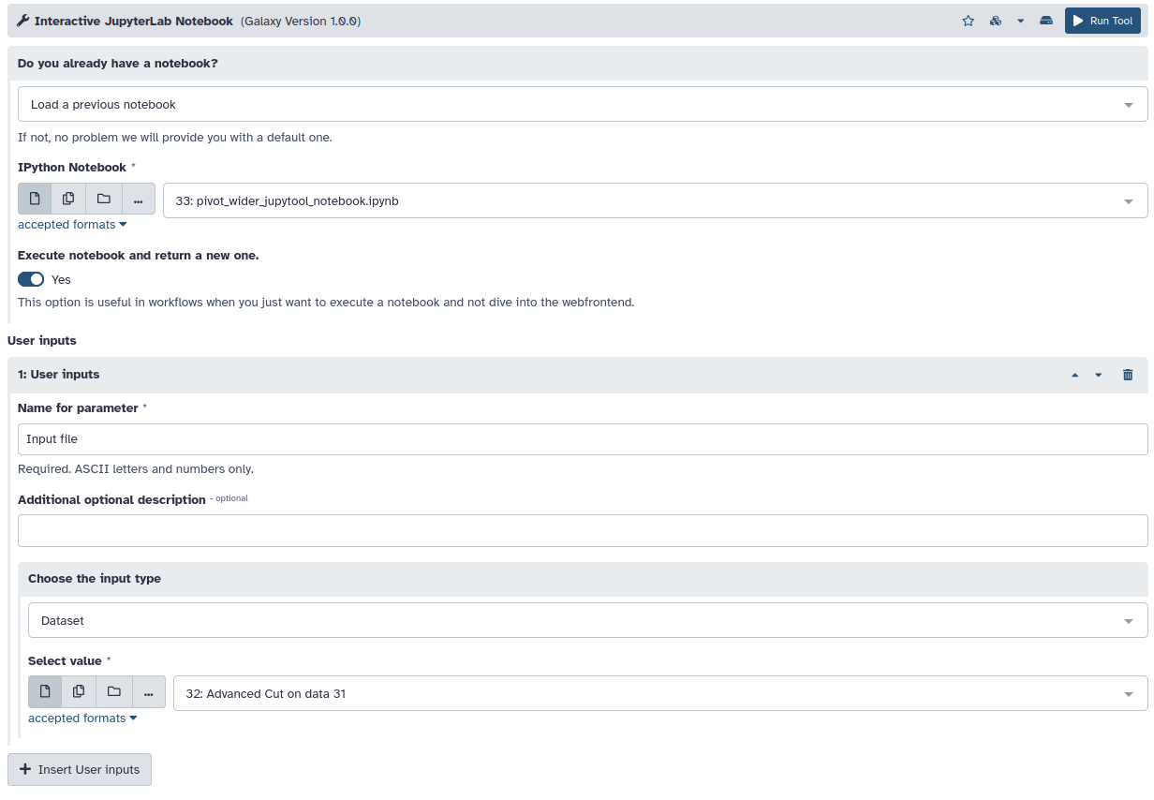Image resolution: width=1154 pixels, height=800 pixels.
Task: Move User inputs block 1 up
Action: (1074, 375)
